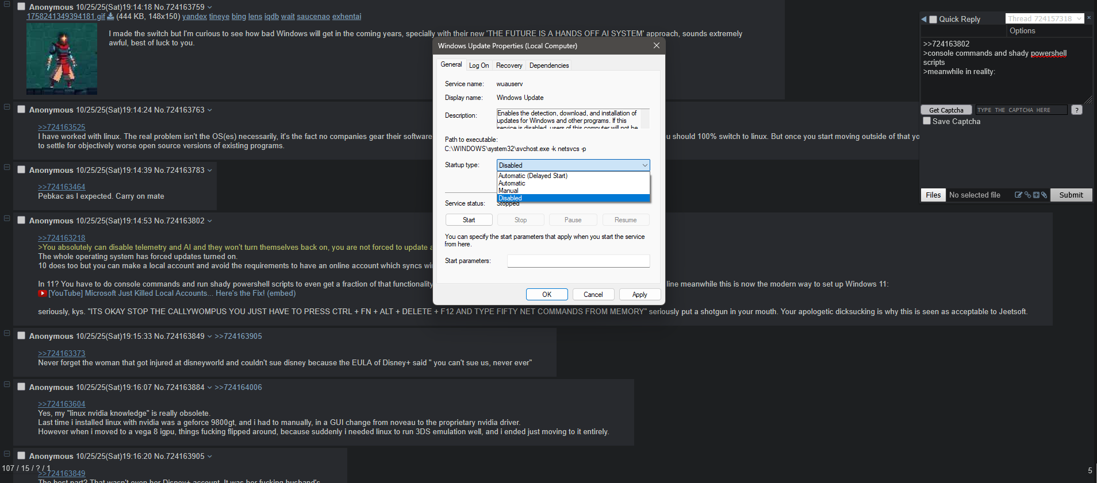The width and height of the screenshot is (1097, 483).
Task: Choose Automatic from the startup type list
Action: pyautogui.click(x=573, y=183)
